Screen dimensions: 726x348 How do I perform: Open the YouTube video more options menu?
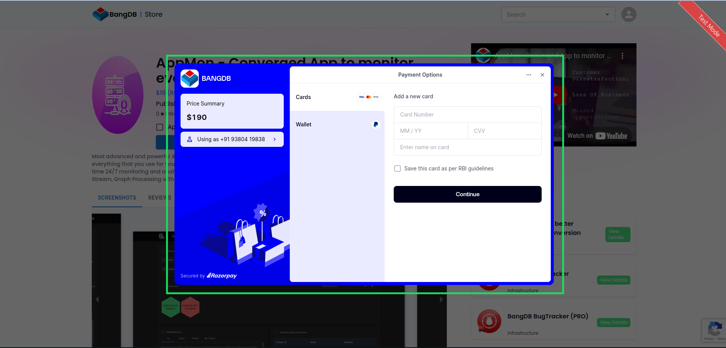click(622, 56)
